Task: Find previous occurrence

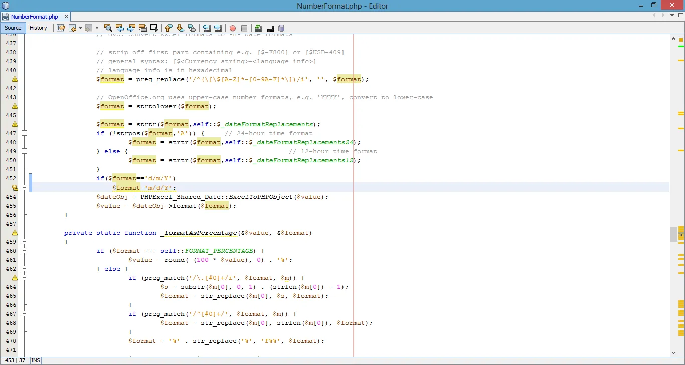Action: pyautogui.click(x=120, y=28)
